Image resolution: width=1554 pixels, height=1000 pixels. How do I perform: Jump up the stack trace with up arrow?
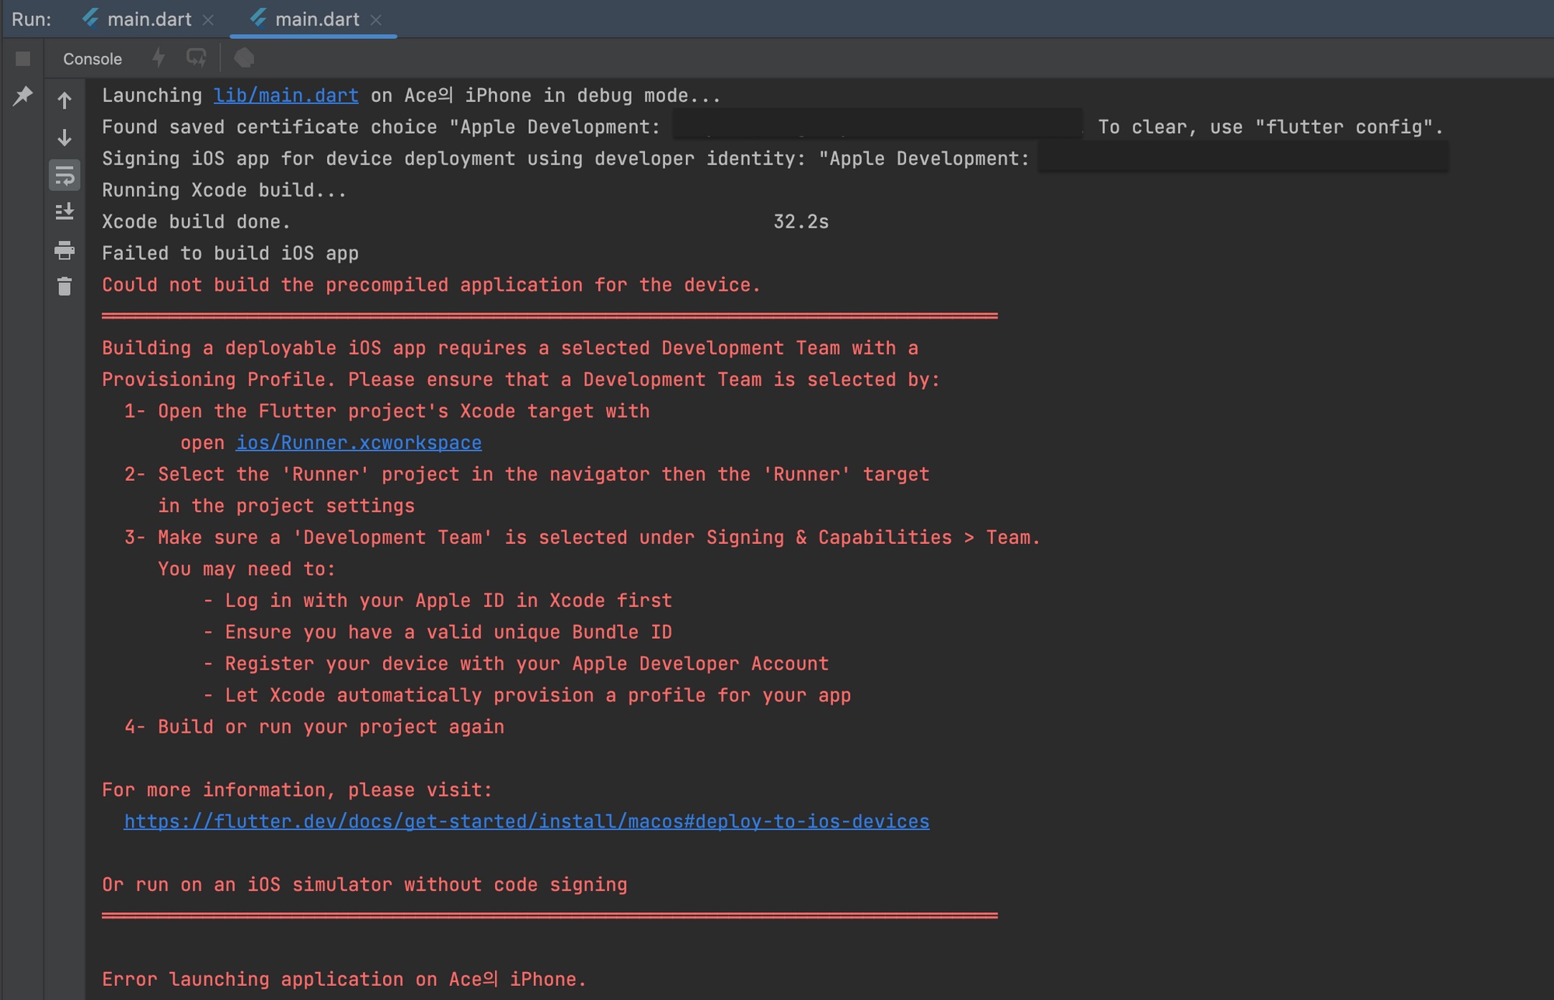(x=64, y=100)
